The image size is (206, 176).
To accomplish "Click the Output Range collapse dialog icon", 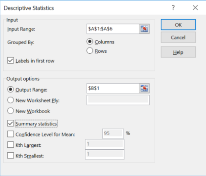I will tap(144, 88).
